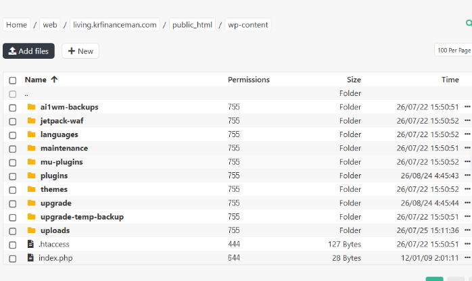Open the New creation dropdown
The width and height of the screenshot is (472, 281).
[80, 51]
